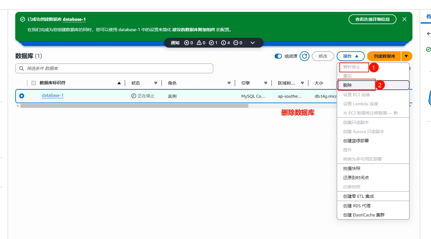Dismiss the green success banner
The image size is (431, 239).
tap(404, 19)
